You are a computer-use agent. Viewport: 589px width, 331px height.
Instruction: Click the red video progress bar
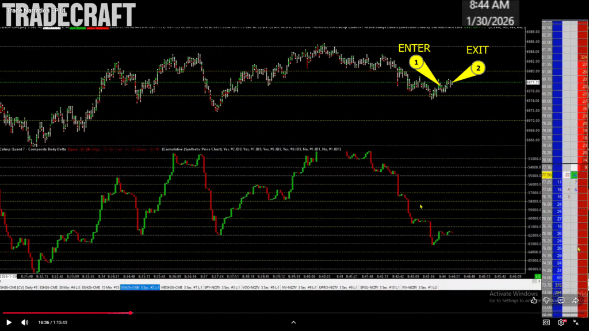tap(66, 313)
